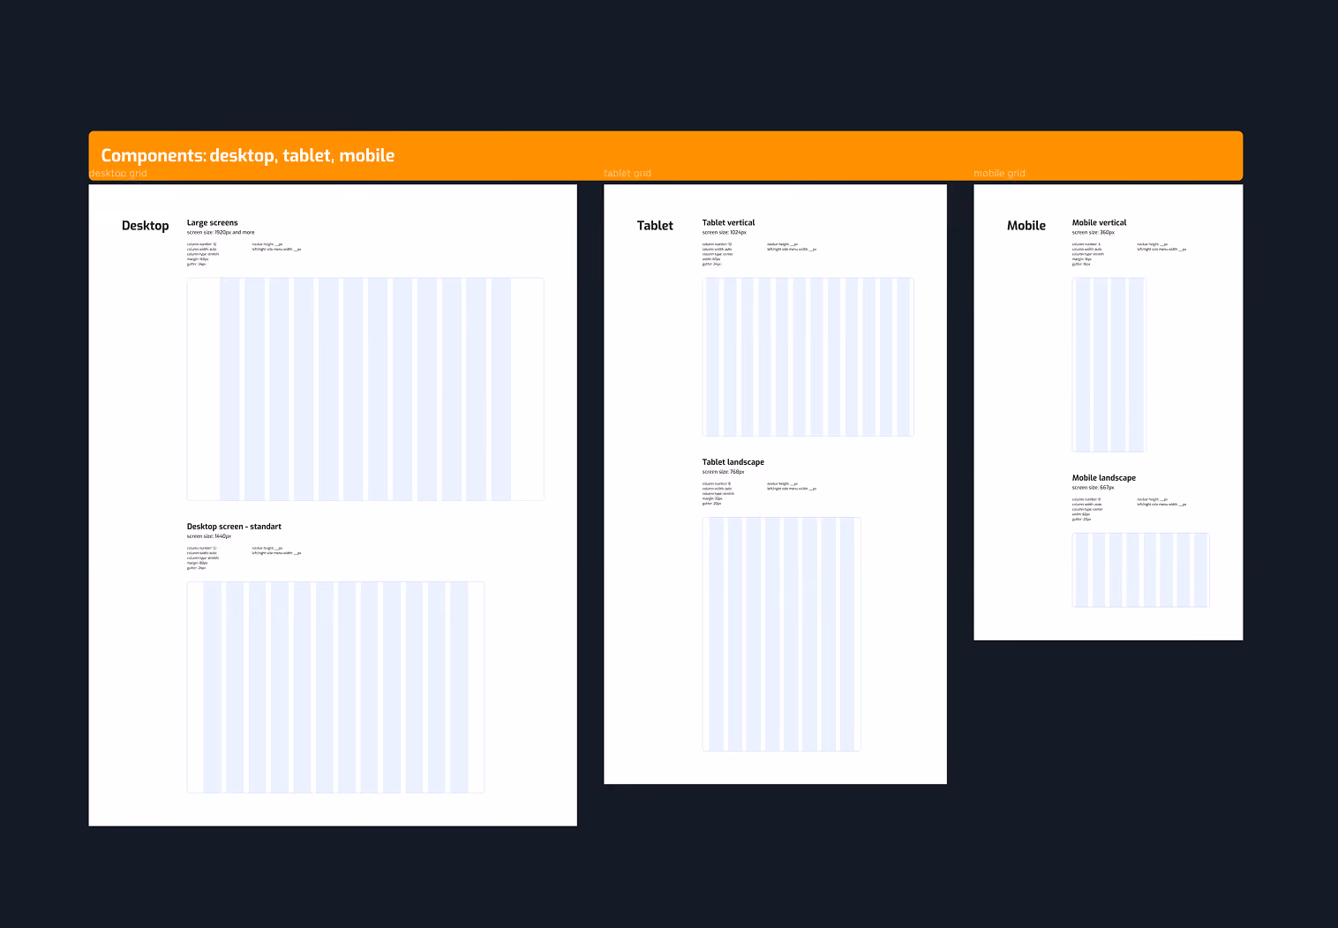Select the 'Mobile vertical' subheading
Viewport: 1338px width, 928px height.
pos(1100,223)
